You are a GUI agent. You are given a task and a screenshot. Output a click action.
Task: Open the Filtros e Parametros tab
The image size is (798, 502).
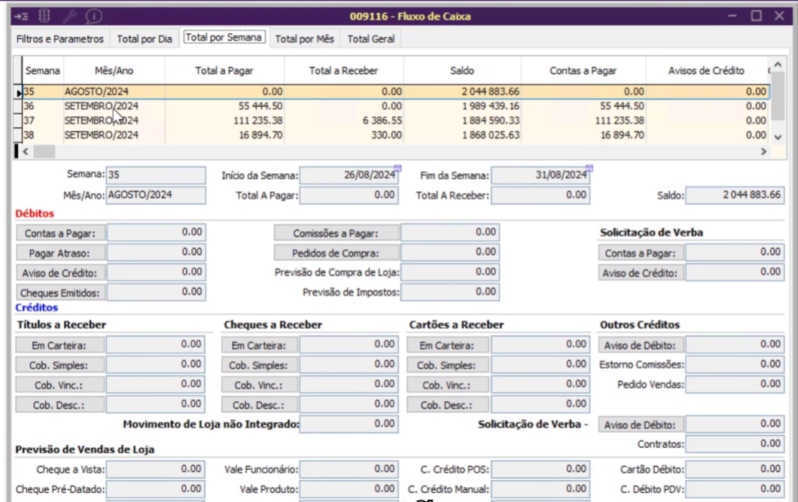pyautogui.click(x=59, y=38)
